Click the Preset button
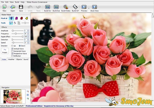The width and height of the screenshot is (154, 108). coord(5,51)
